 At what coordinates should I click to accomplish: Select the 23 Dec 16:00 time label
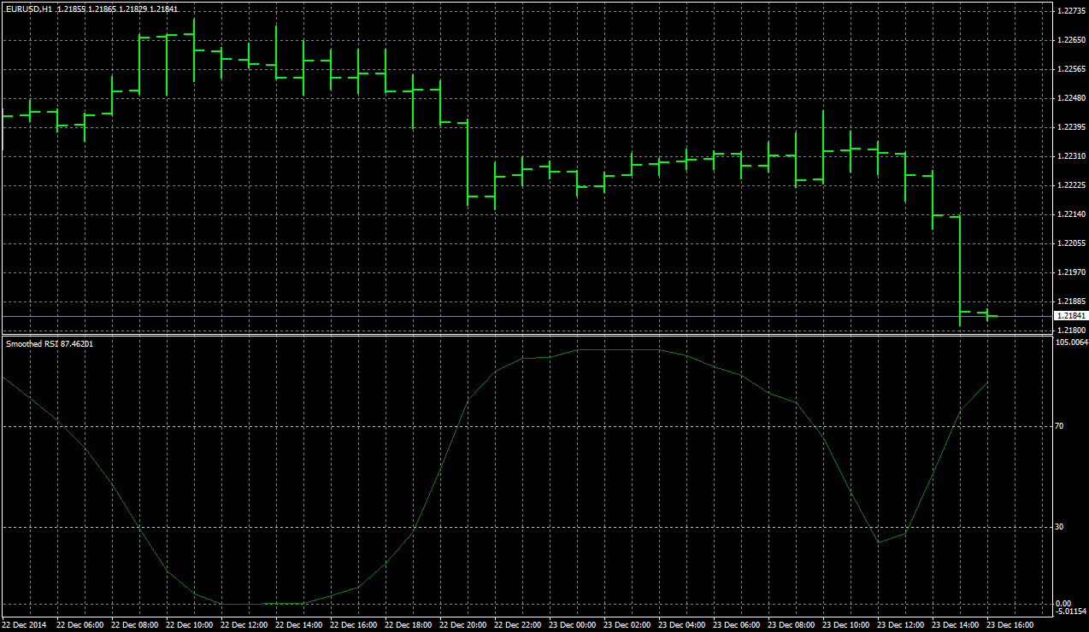[1010, 625]
